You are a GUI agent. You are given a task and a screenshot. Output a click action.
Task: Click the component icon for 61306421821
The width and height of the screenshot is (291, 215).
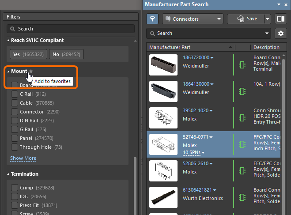click(x=242, y=197)
